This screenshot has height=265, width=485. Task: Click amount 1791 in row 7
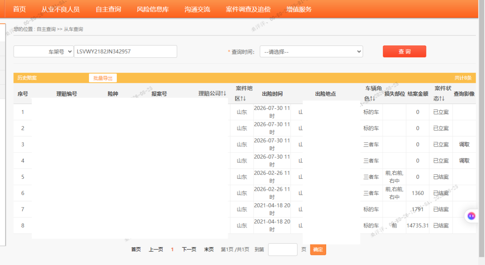tap(418, 209)
